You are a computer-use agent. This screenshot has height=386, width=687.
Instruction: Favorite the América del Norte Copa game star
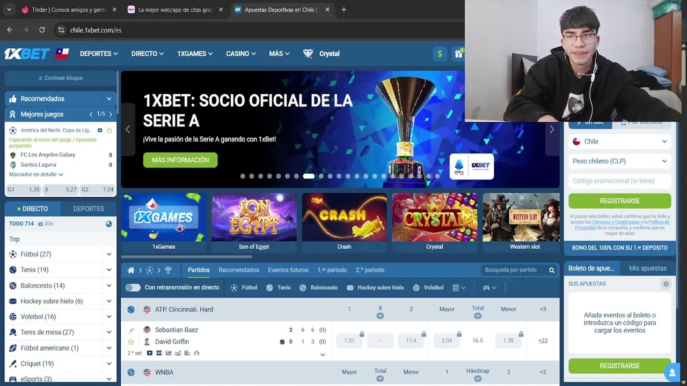109,130
